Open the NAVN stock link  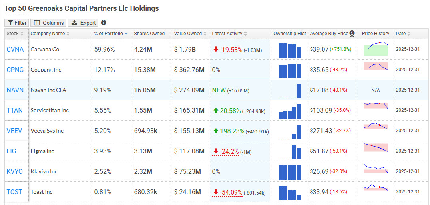(15, 90)
